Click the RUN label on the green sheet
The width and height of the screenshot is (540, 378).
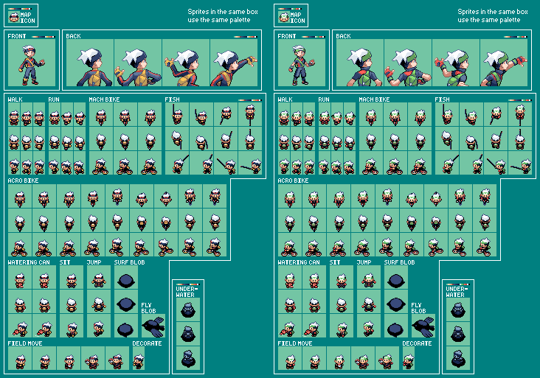point(324,99)
